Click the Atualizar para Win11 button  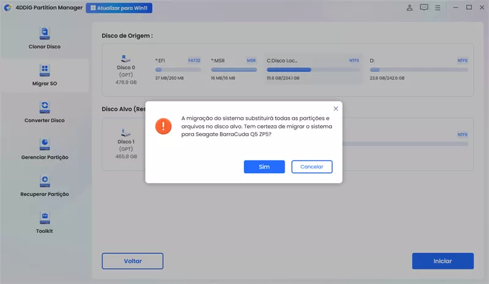tap(119, 8)
